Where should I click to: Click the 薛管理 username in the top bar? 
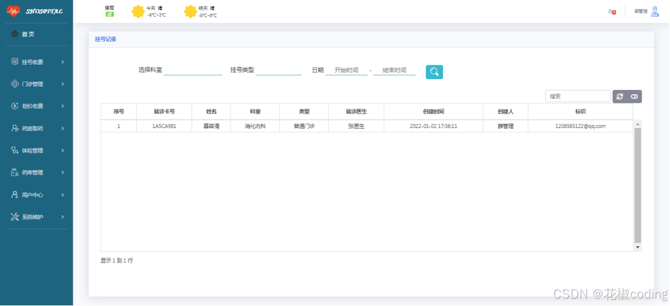[641, 11]
